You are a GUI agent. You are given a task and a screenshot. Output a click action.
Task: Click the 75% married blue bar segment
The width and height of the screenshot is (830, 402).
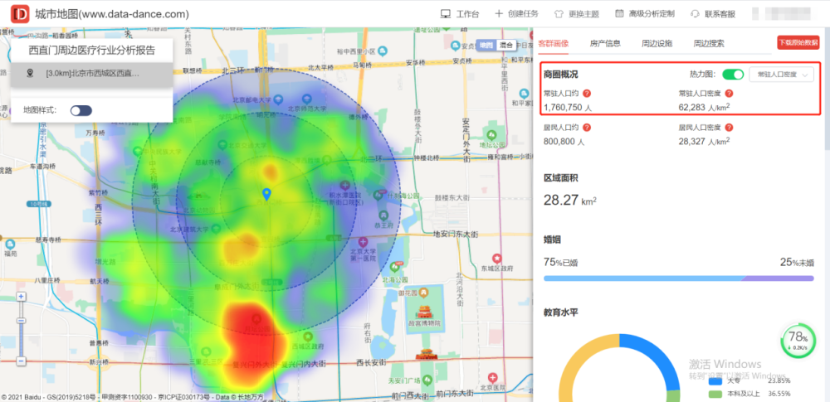pos(642,278)
